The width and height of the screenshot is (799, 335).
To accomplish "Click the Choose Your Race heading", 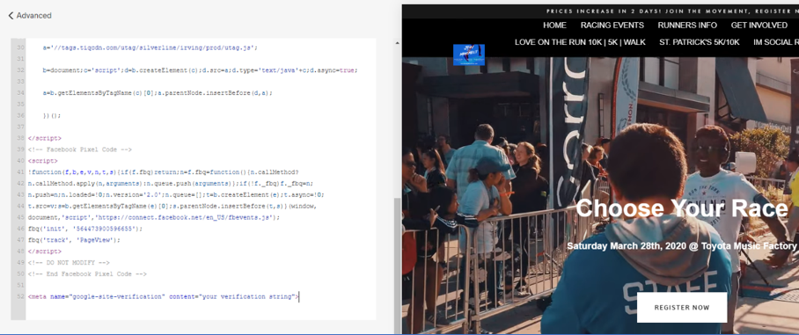I will pos(682,208).
